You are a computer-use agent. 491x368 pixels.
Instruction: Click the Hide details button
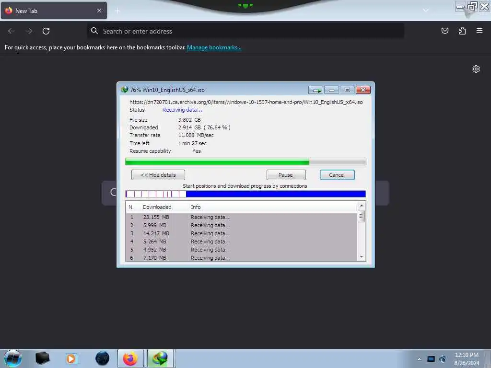coord(158,175)
